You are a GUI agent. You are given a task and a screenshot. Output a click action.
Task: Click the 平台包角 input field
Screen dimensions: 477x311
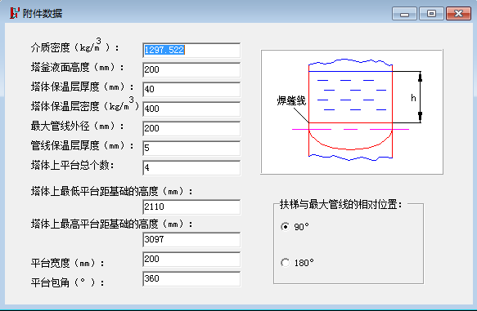(x=191, y=279)
